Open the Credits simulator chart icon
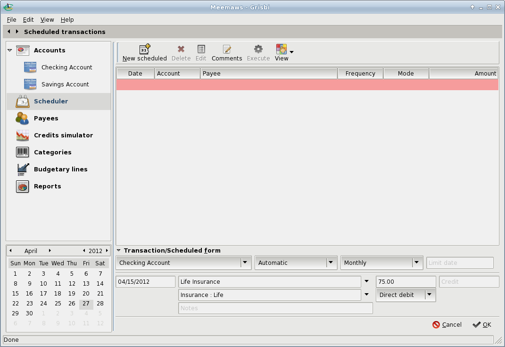 23,135
